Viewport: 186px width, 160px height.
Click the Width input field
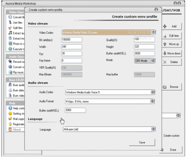(x=72, y=47)
